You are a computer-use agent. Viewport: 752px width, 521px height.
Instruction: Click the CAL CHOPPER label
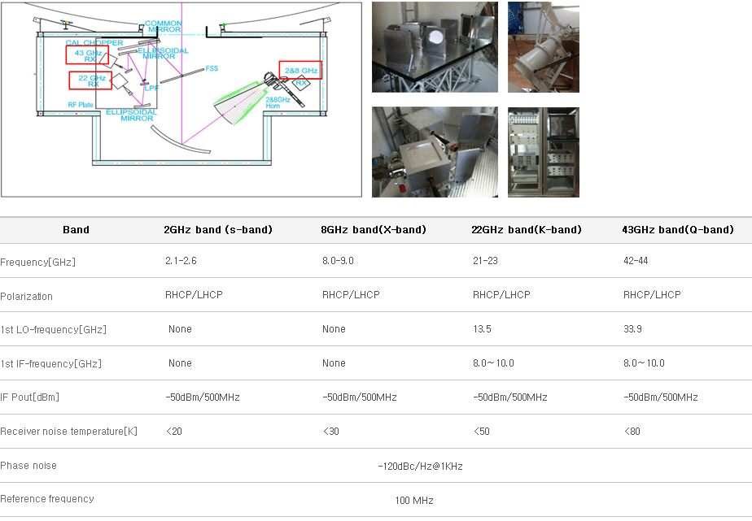coord(95,42)
